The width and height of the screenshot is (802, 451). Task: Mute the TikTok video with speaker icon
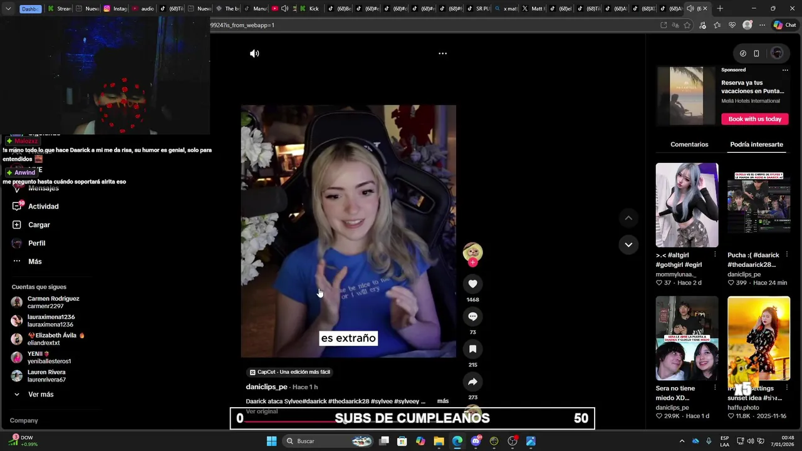[x=254, y=53]
